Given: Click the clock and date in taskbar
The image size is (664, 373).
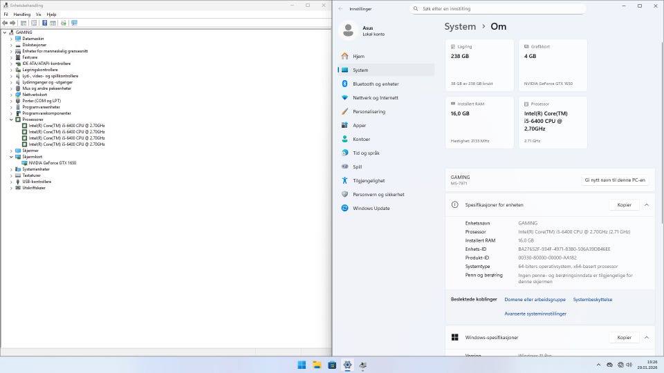Looking at the screenshot, I should 647,365.
